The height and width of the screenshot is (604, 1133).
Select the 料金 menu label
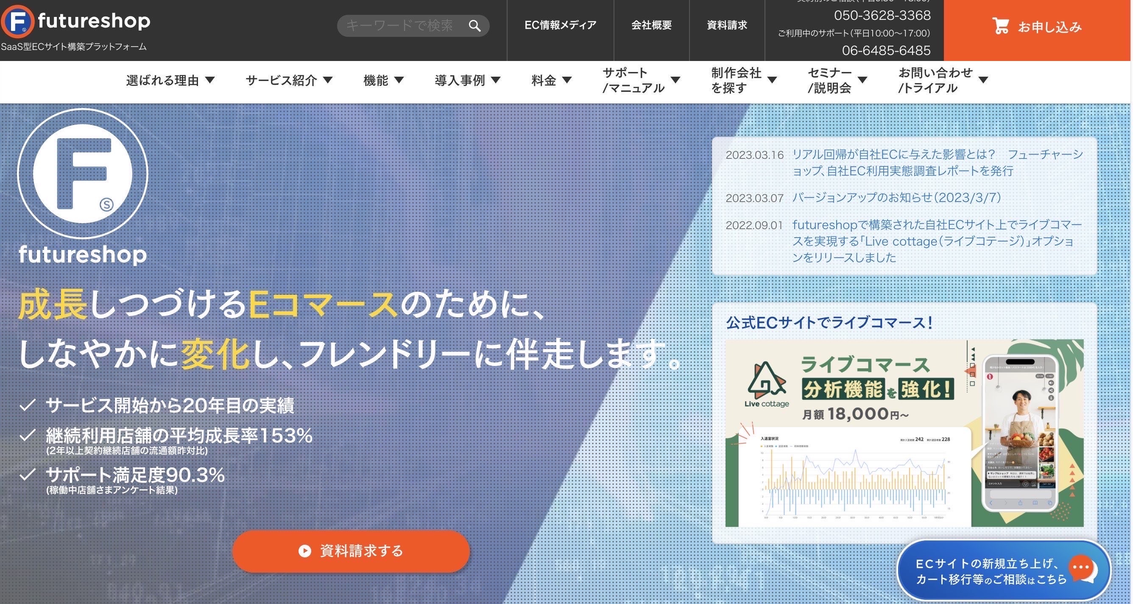(544, 80)
